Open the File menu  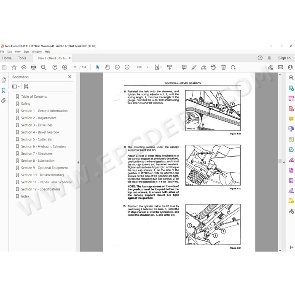coord(2,51)
